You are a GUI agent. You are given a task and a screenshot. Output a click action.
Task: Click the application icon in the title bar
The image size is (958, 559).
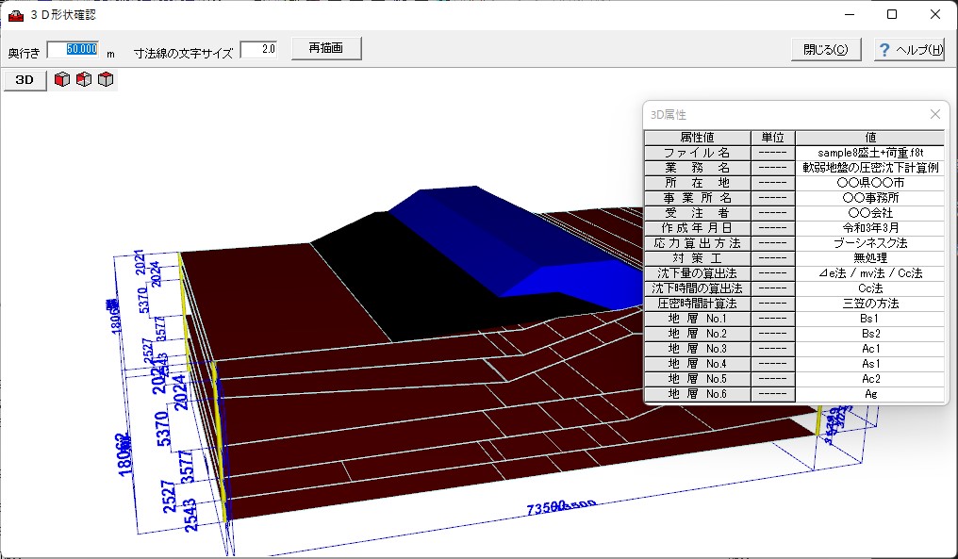15,15
